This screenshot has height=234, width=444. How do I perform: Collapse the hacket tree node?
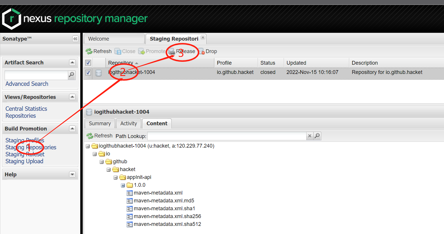point(108,170)
